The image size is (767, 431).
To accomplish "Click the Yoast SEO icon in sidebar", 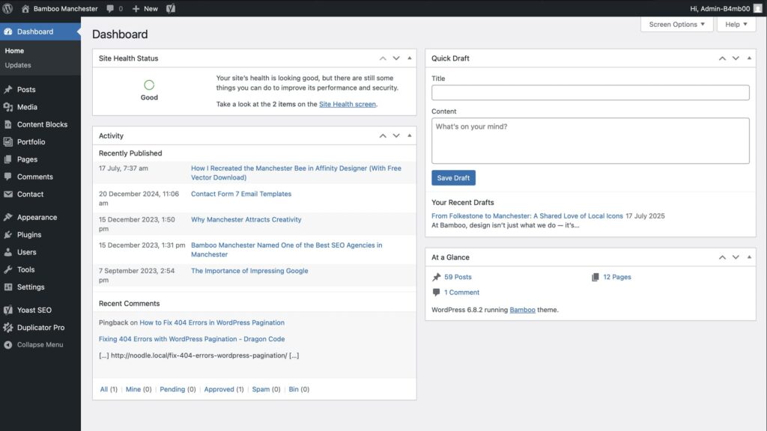I will (x=7, y=310).
